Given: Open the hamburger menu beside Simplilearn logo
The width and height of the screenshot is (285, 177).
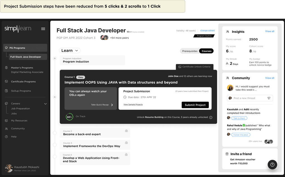Looking at the screenshot, I should coord(43,29).
